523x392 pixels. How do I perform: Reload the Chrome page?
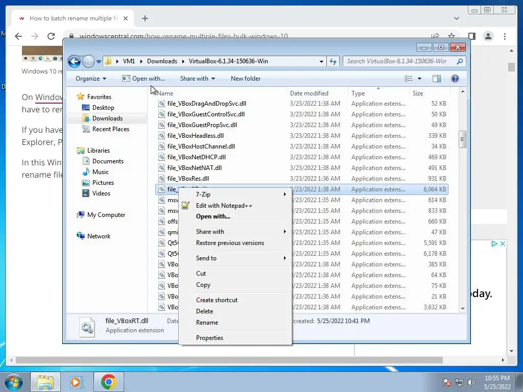tap(51, 36)
